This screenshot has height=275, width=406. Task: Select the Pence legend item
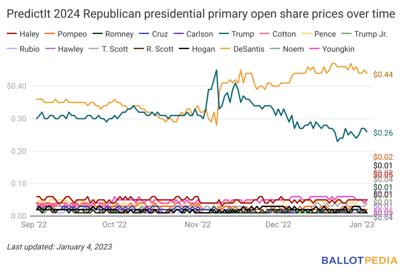(x=318, y=34)
